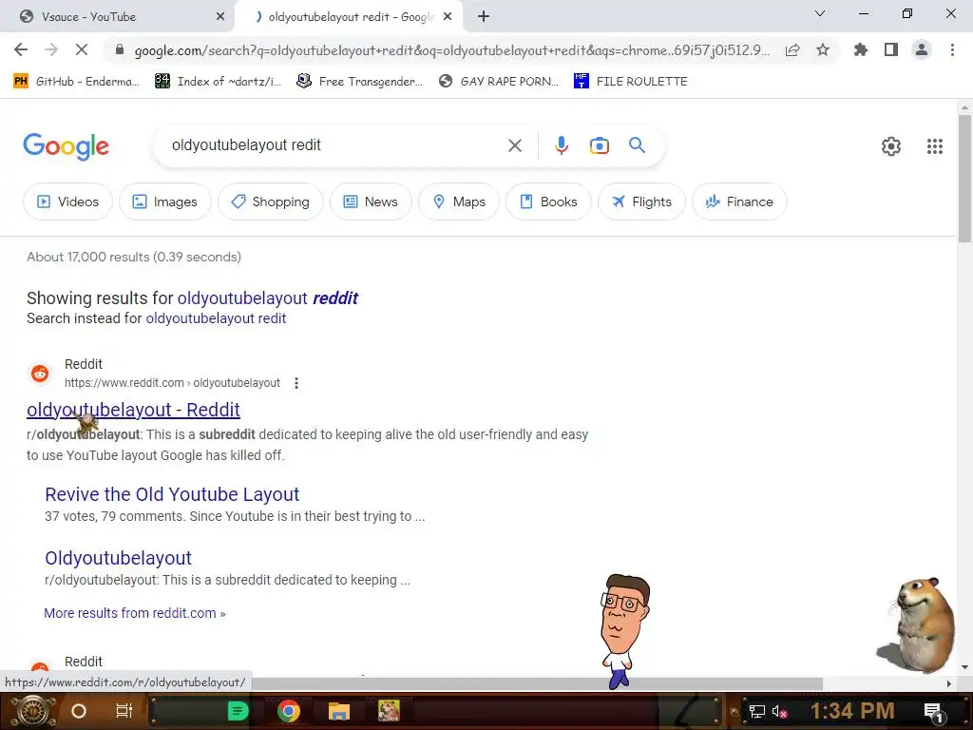Open 'oldyoutubelayout - Reddit' result
The image size is (973, 730).
pyautogui.click(x=133, y=410)
